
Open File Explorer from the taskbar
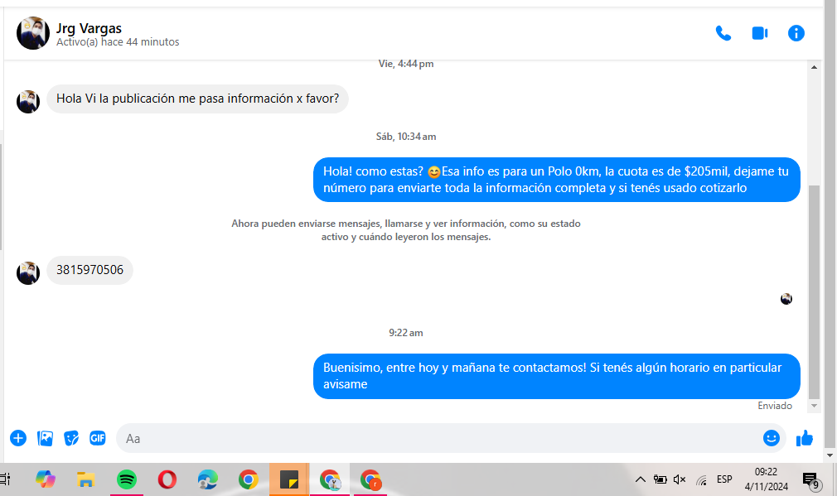click(x=85, y=479)
